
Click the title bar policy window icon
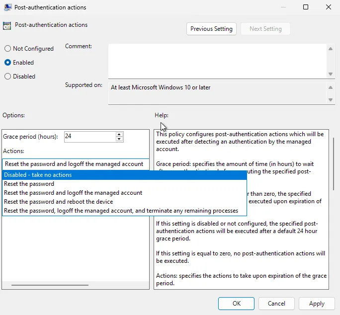click(8, 7)
